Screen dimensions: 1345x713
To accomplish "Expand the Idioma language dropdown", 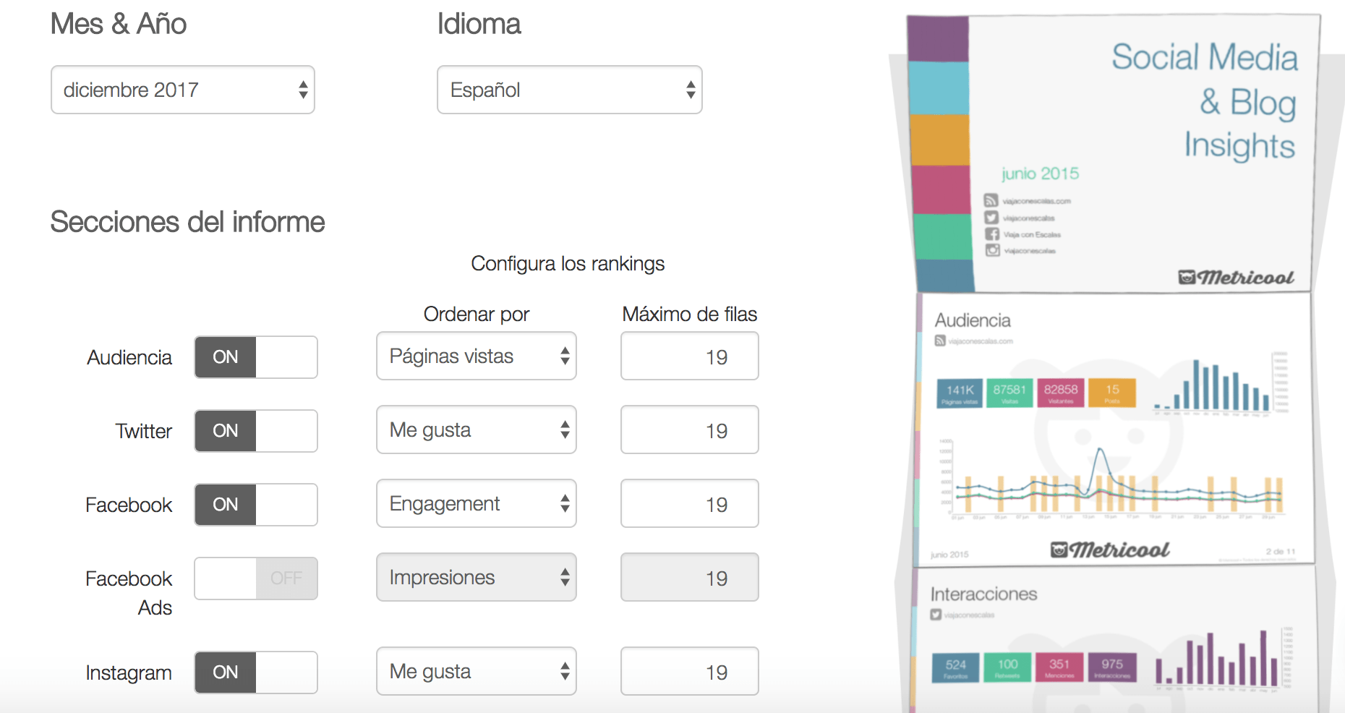I will (569, 90).
